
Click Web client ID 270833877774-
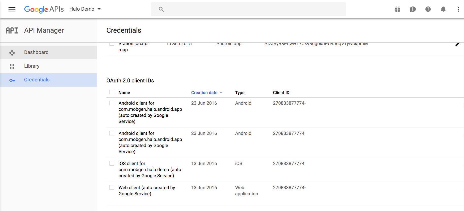coord(289,188)
